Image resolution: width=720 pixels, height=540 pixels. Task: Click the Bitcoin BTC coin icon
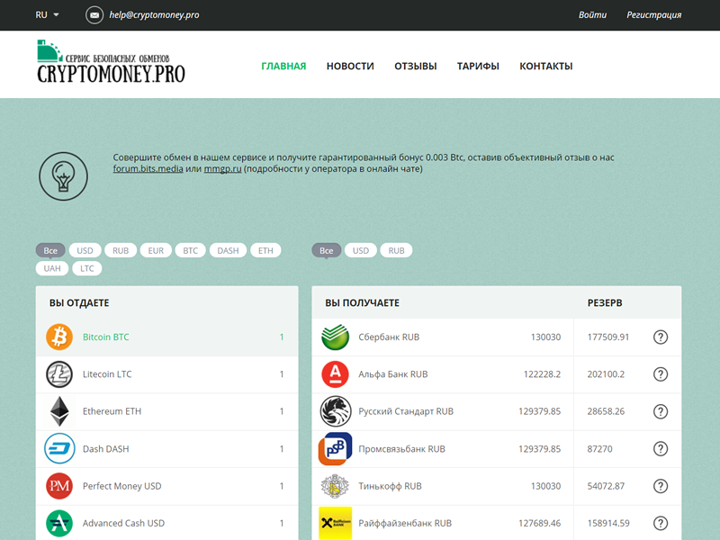(x=59, y=337)
